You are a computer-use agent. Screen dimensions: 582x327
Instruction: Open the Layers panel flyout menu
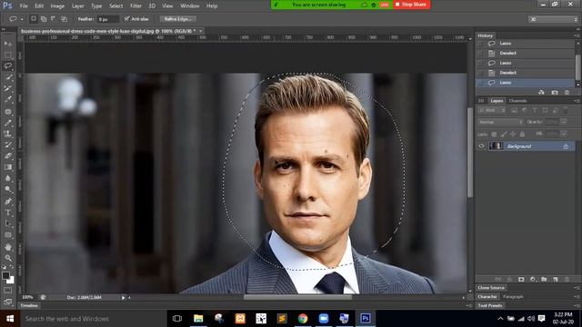(577, 101)
